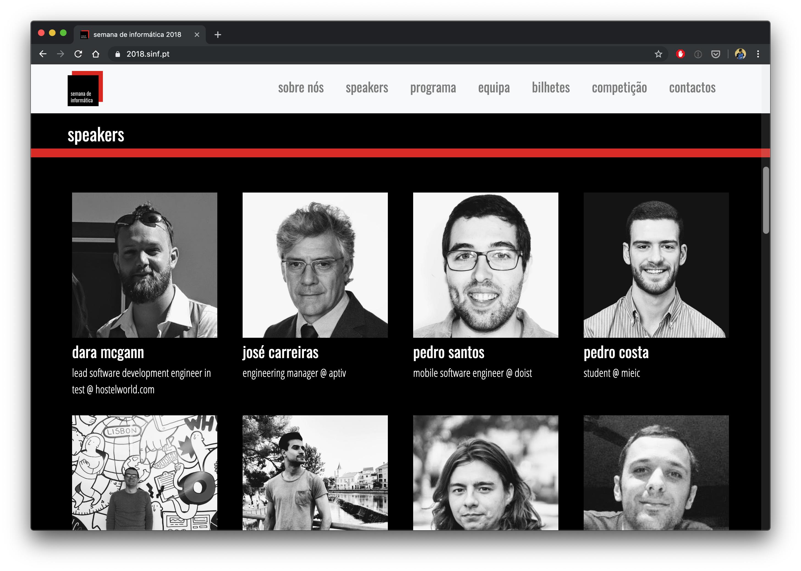Visit the competição link

click(619, 88)
